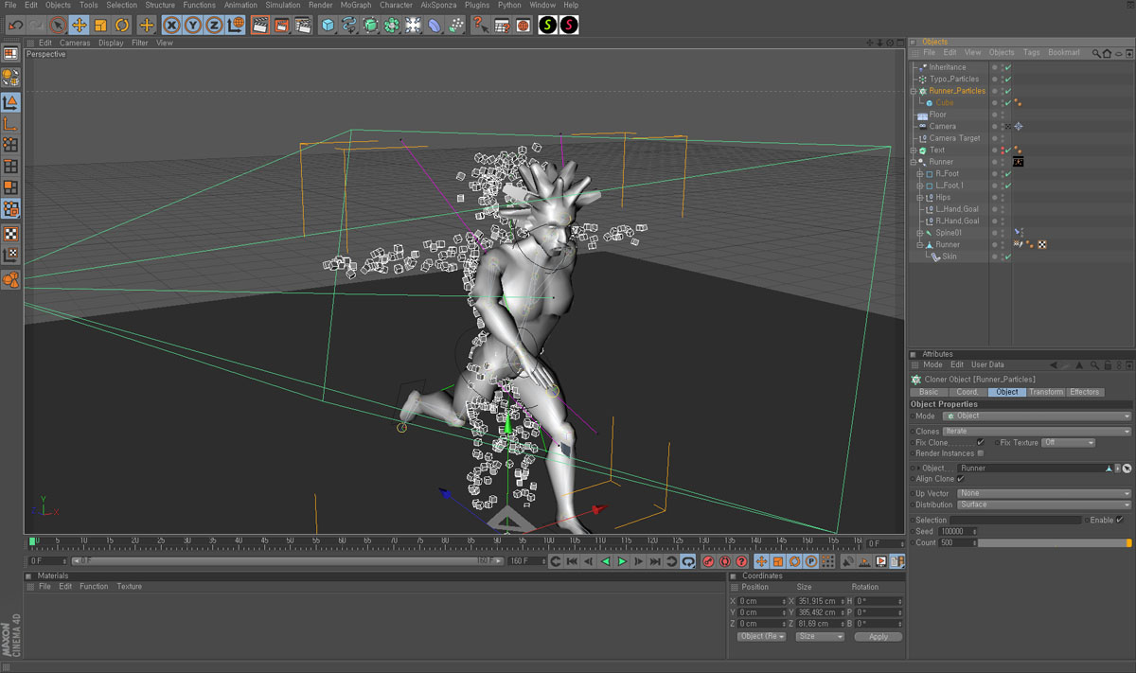Open the Up Vector dropdown

coord(1043,493)
